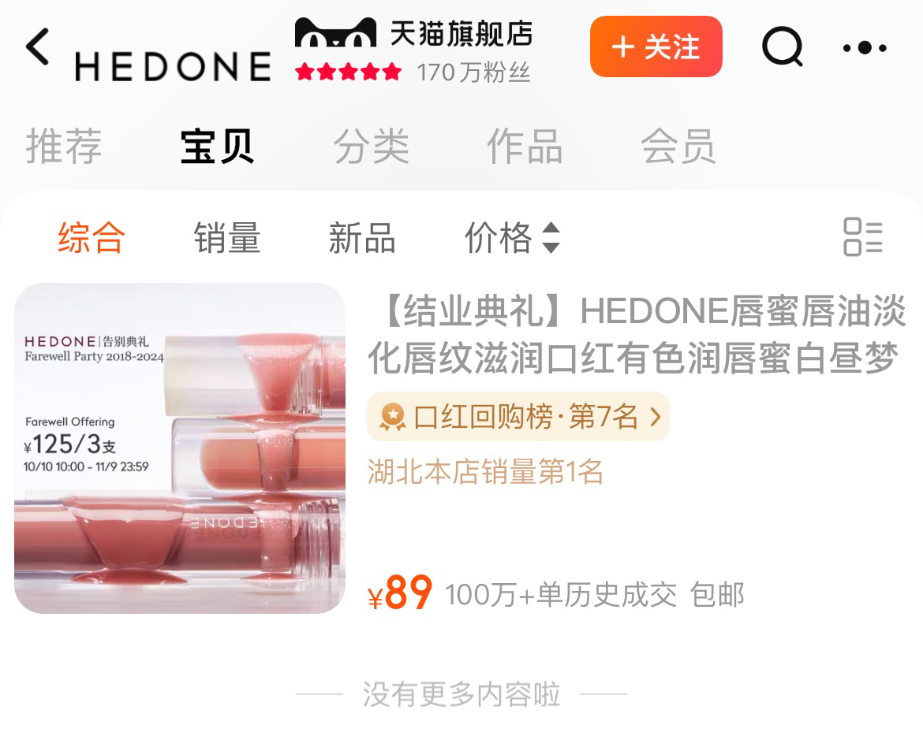Image resolution: width=923 pixels, height=747 pixels.
Task: Open the 结业典礼 HEDONE product title
Action: pos(637,334)
